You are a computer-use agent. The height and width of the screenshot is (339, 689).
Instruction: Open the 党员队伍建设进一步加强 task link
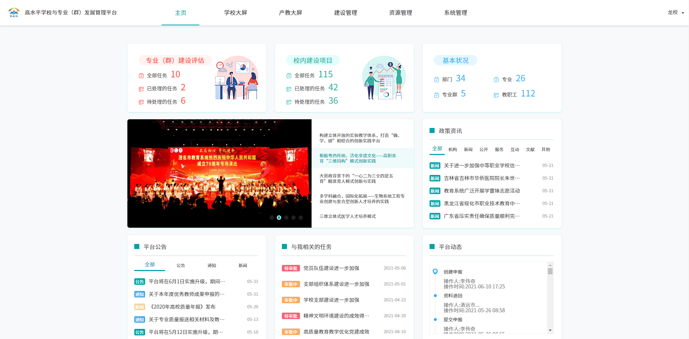[331, 268]
